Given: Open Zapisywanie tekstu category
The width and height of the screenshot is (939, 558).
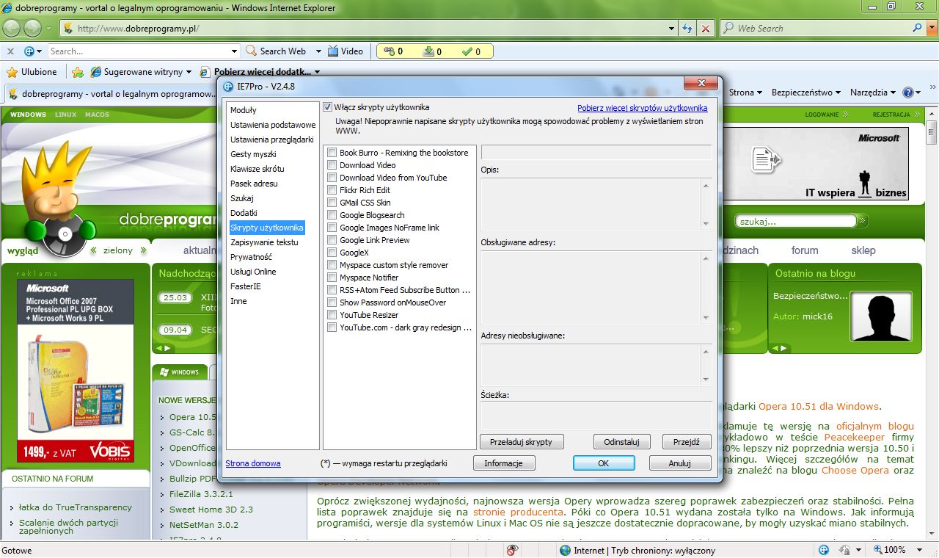Looking at the screenshot, I should click(x=264, y=242).
